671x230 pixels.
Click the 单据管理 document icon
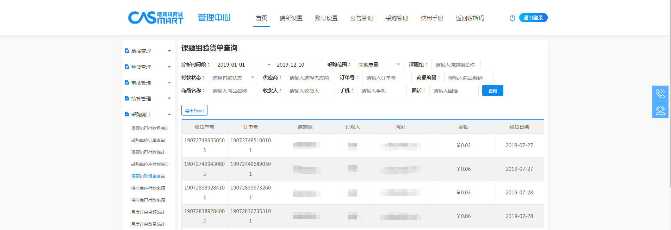[127, 51]
